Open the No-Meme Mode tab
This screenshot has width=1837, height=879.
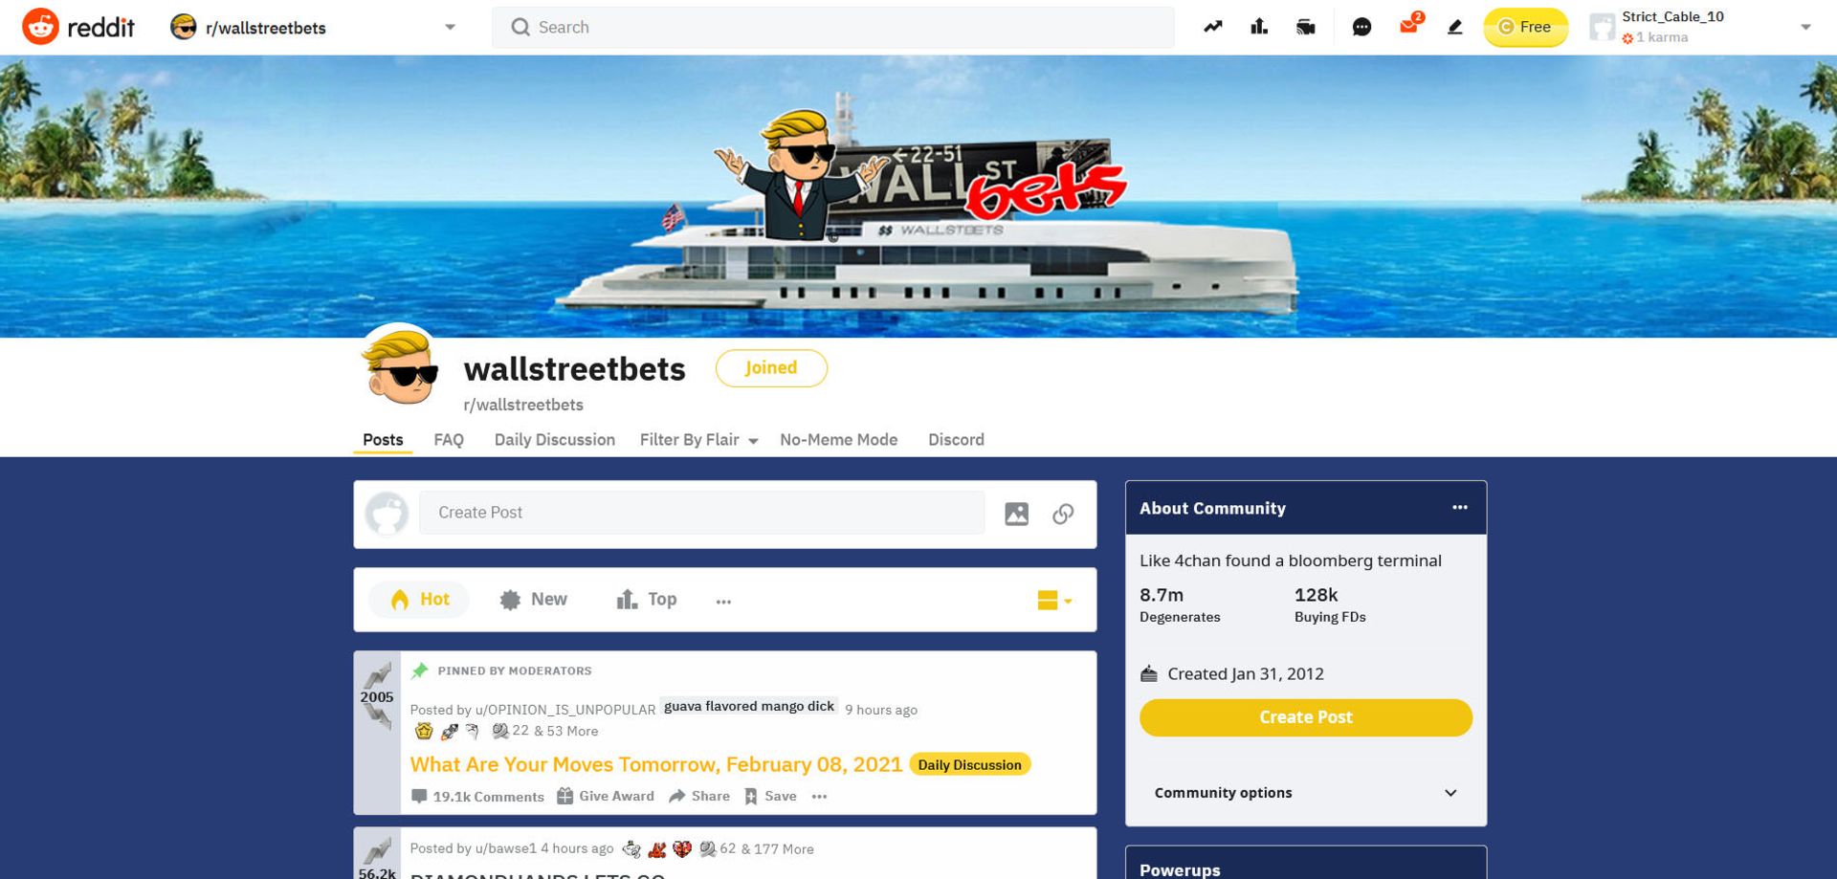(x=838, y=440)
